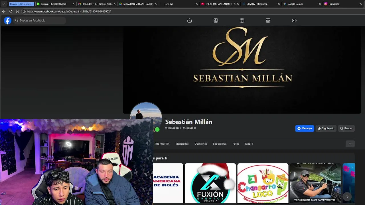
Task: Click the Sebastián Millán profile name
Action: click(x=189, y=122)
